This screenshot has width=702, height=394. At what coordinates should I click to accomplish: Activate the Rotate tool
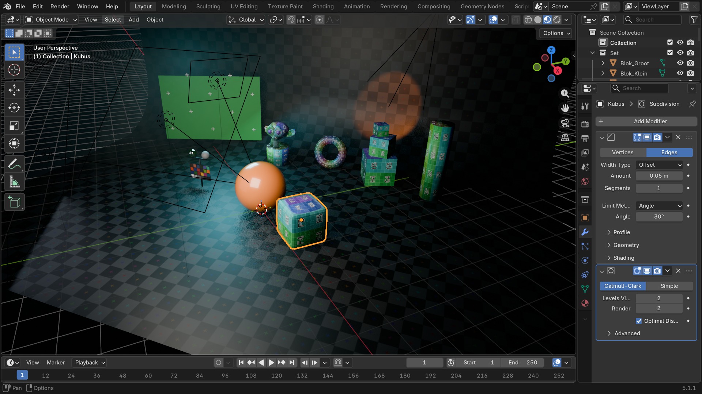pyautogui.click(x=14, y=108)
